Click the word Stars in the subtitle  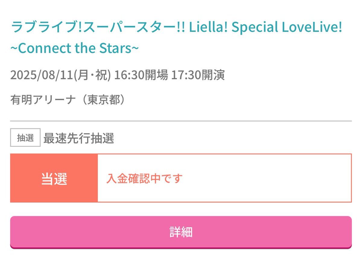116,49
